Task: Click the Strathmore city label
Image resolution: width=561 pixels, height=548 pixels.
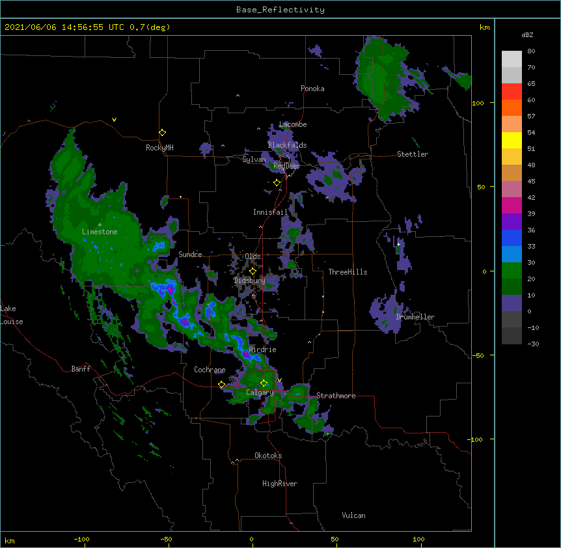Action: [x=336, y=396]
